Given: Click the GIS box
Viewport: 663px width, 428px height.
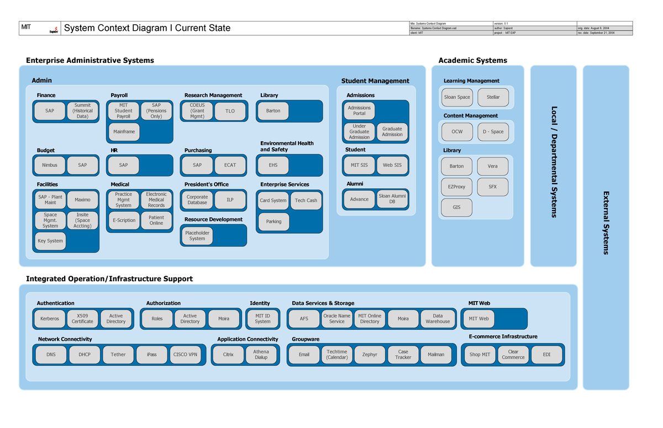Looking at the screenshot, I should click(x=456, y=207).
